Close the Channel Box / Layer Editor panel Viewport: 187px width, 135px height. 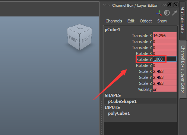point(176,5)
